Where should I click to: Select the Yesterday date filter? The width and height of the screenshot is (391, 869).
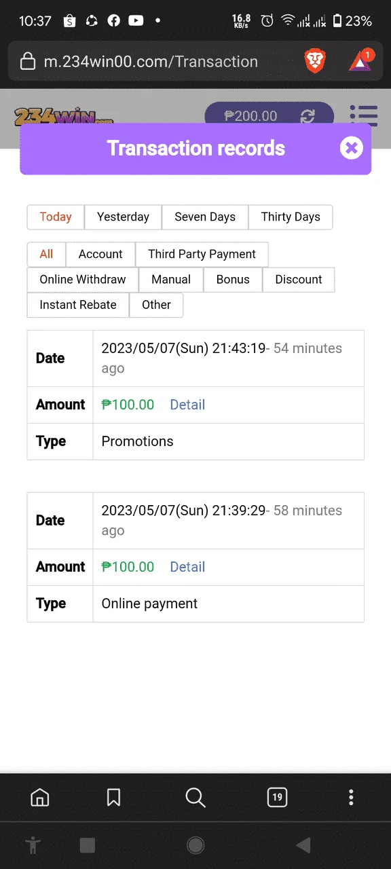point(123,217)
